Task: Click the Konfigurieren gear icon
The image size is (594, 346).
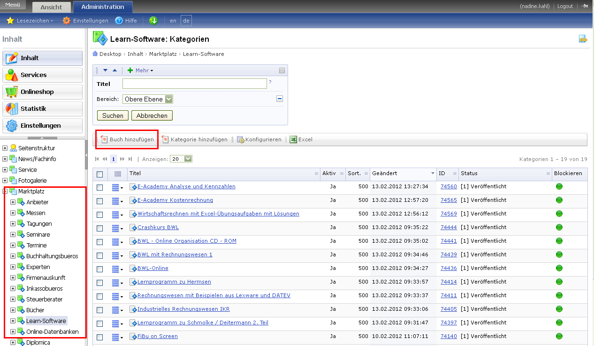Action: coord(240,139)
